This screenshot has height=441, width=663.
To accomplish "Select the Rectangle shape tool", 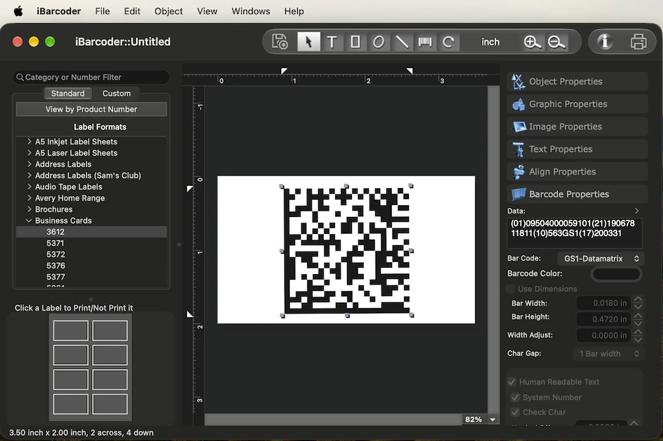I will pyautogui.click(x=355, y=42).
